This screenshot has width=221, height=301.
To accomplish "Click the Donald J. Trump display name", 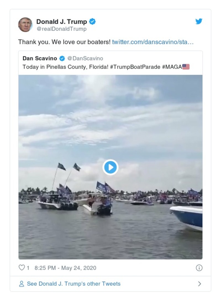I will 61,22.
